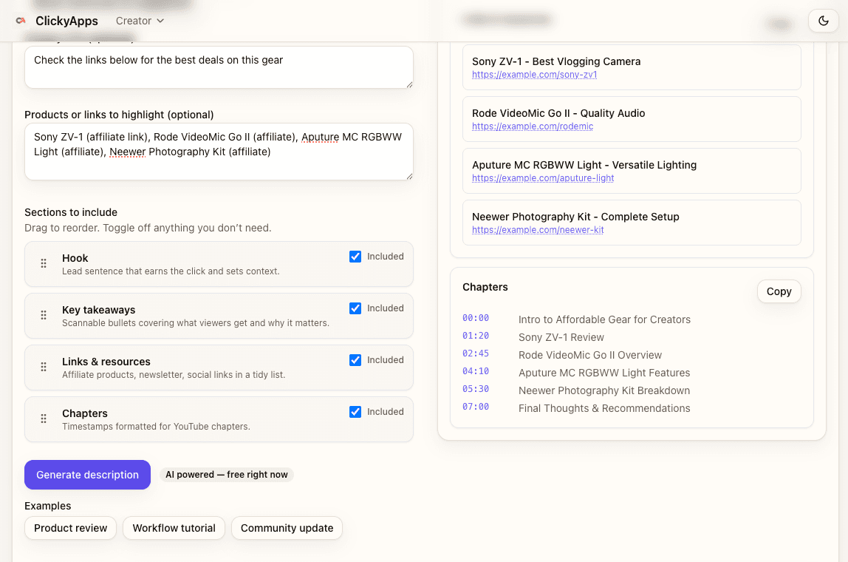The height and width of the screenshot is (562, 848).
Task: Disable the Links & resources Included checkbox
Action: (x=355, y=360)
